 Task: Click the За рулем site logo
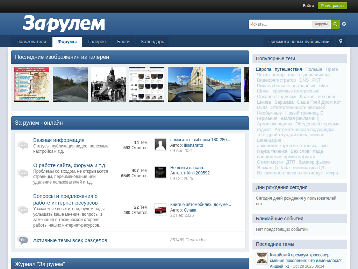click(64, 23)
